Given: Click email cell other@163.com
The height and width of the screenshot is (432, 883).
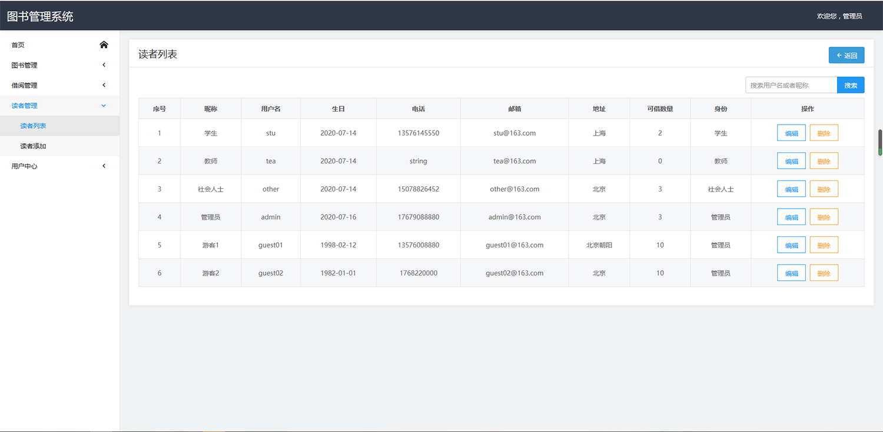Looking at the screenshot, I should click(514, 189).
